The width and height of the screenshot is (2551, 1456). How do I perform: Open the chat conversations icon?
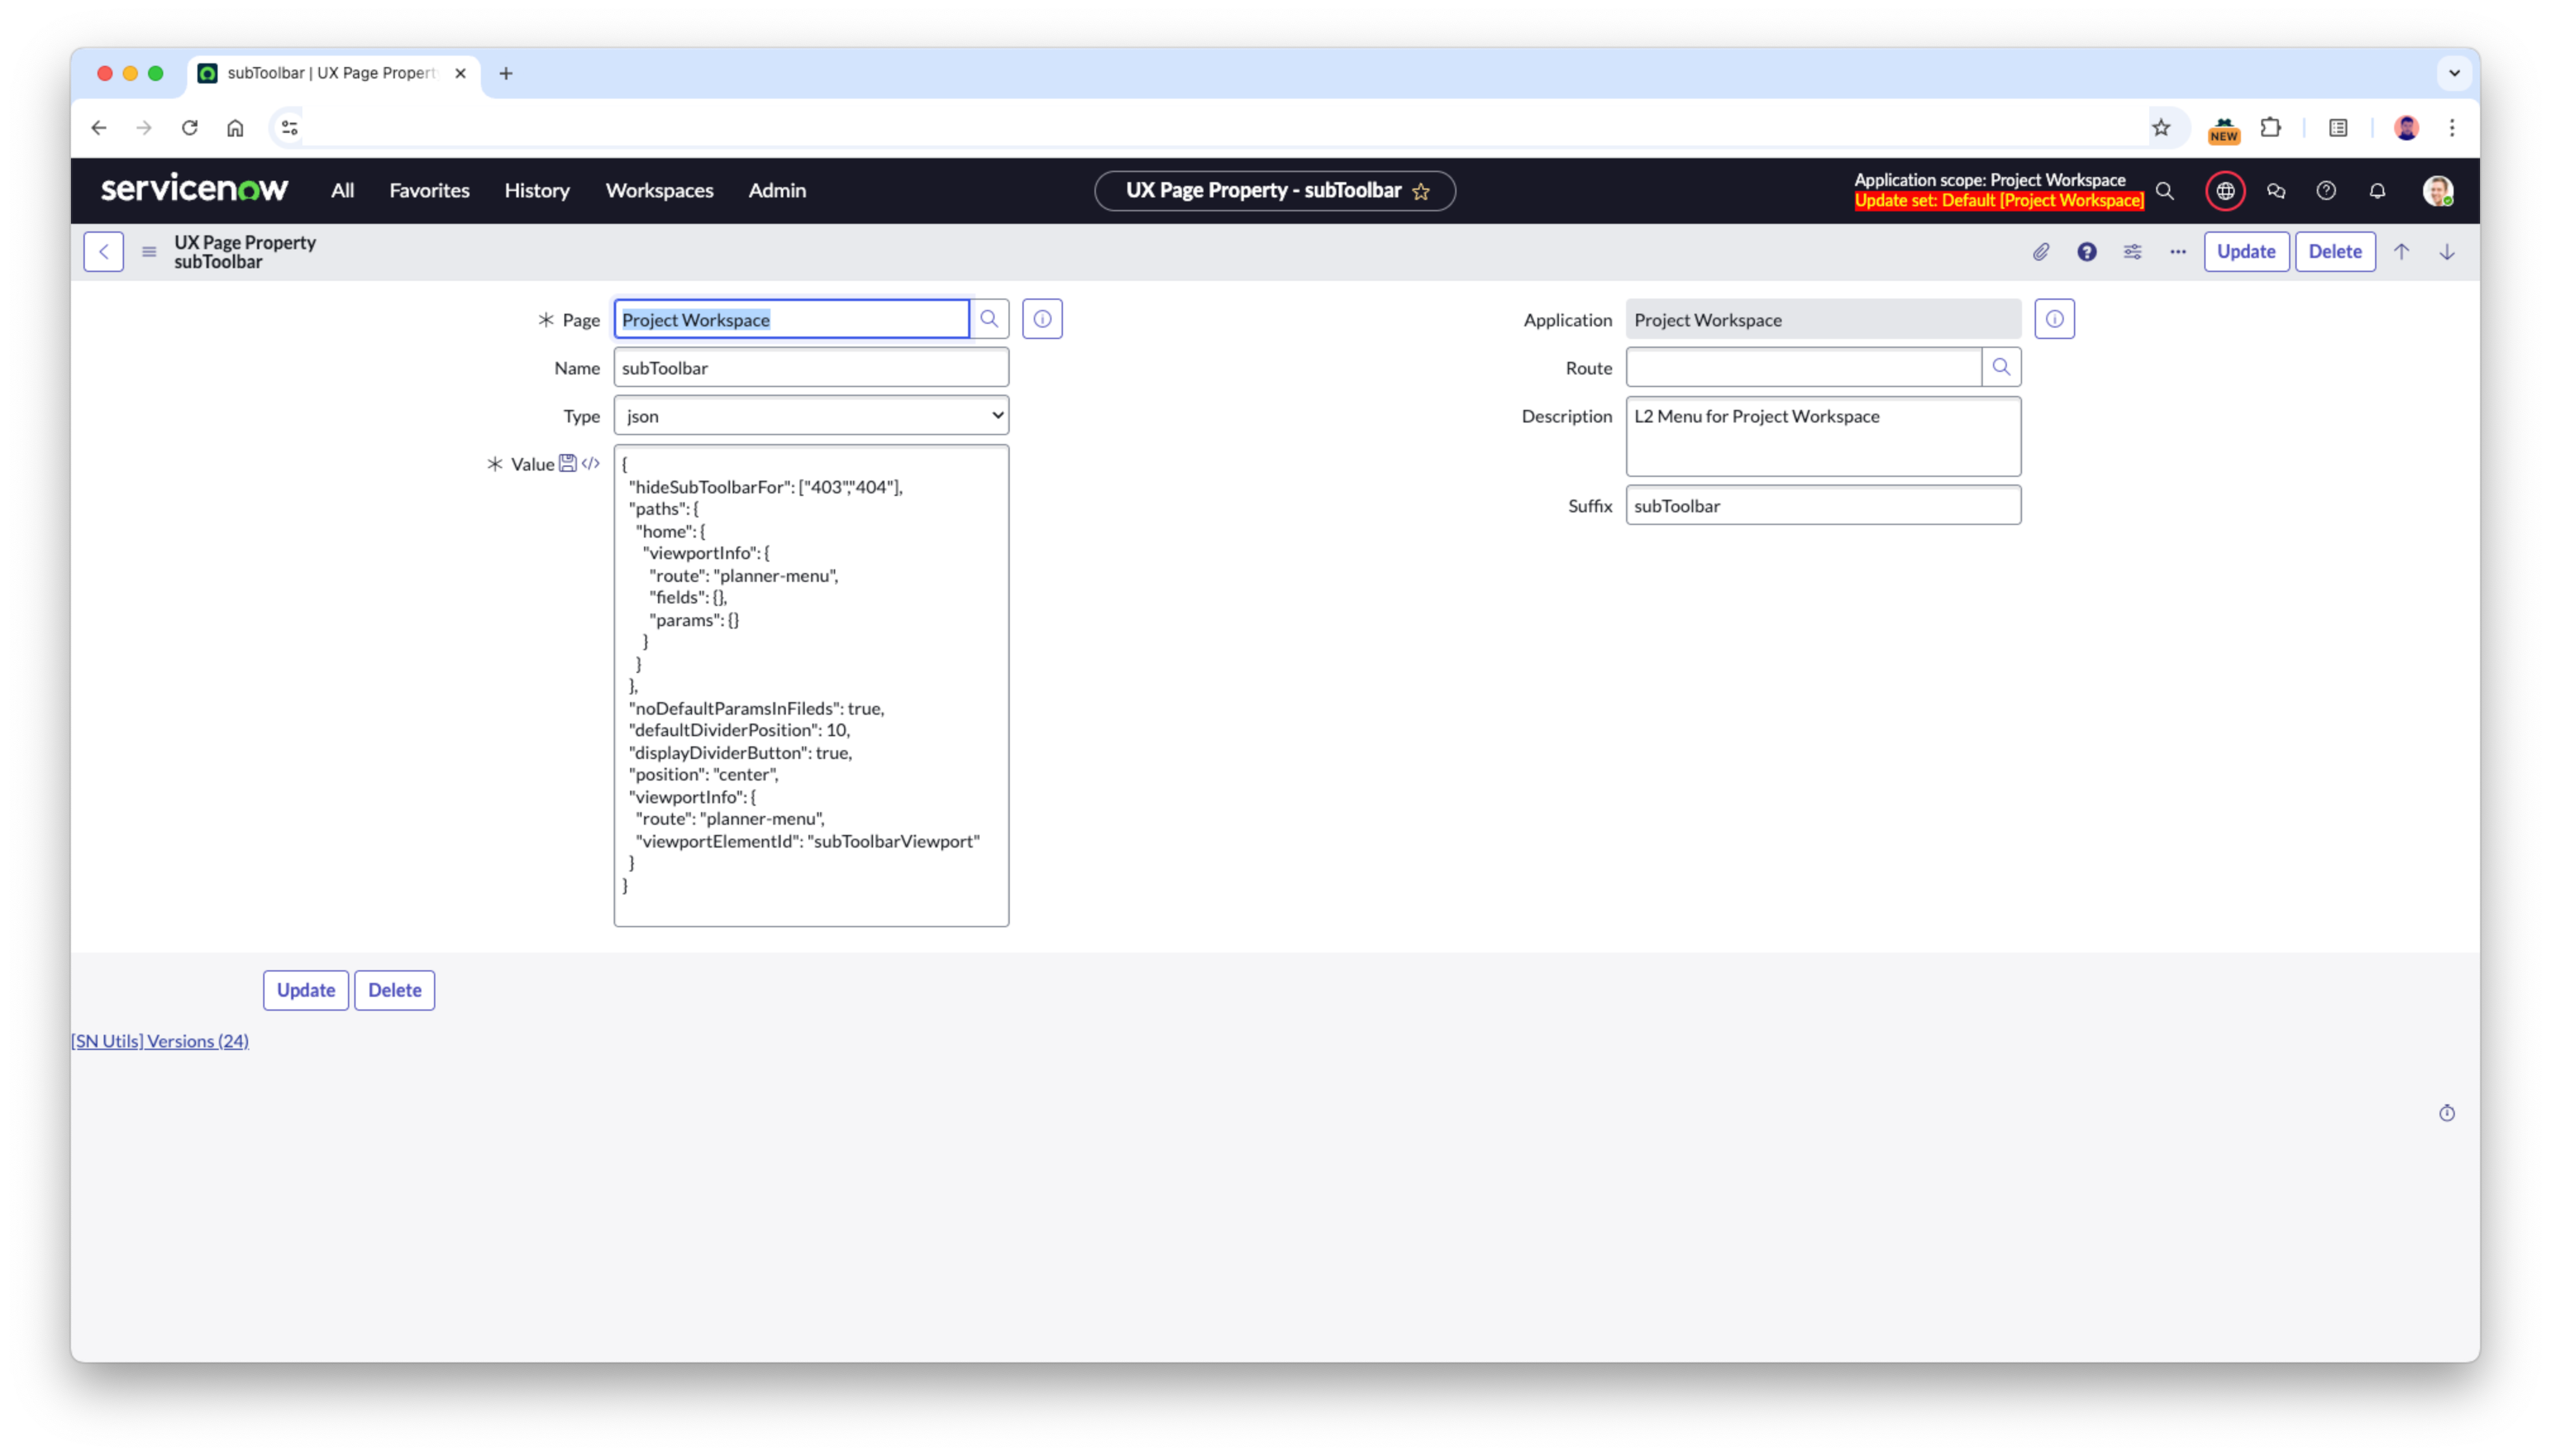tap(2276, 190)
